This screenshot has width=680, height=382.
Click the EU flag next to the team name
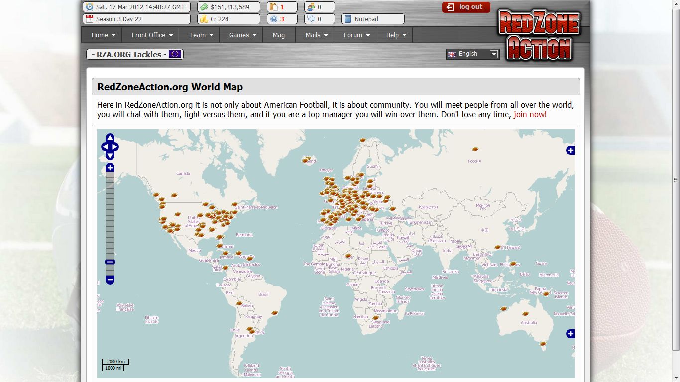tap(175, 54)
